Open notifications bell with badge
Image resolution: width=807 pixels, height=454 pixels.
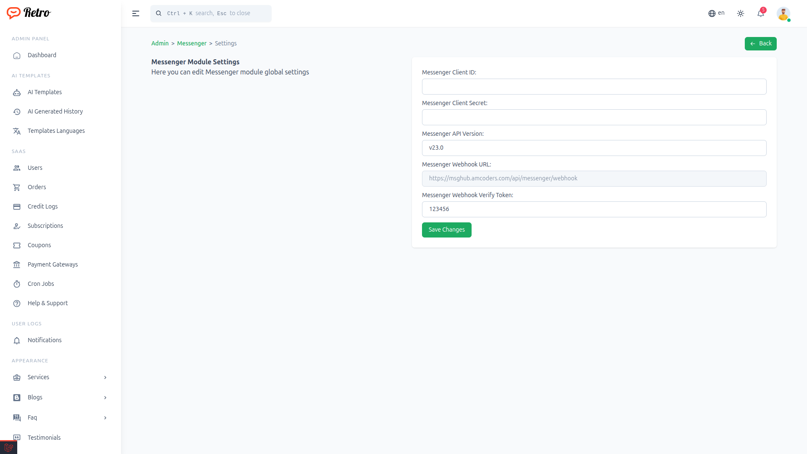pyautogui.click(x=761, y=13)
